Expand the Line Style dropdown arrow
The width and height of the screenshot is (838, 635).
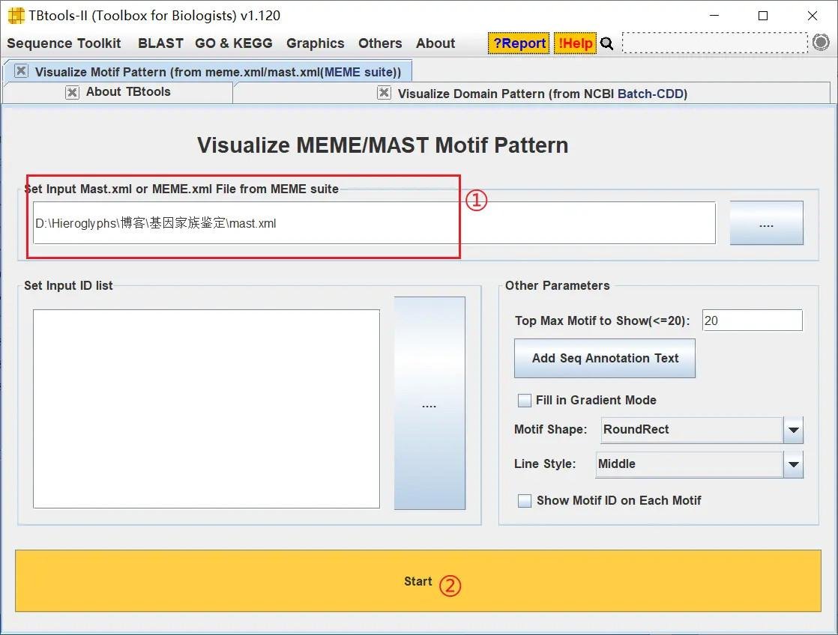coord(794,464)
